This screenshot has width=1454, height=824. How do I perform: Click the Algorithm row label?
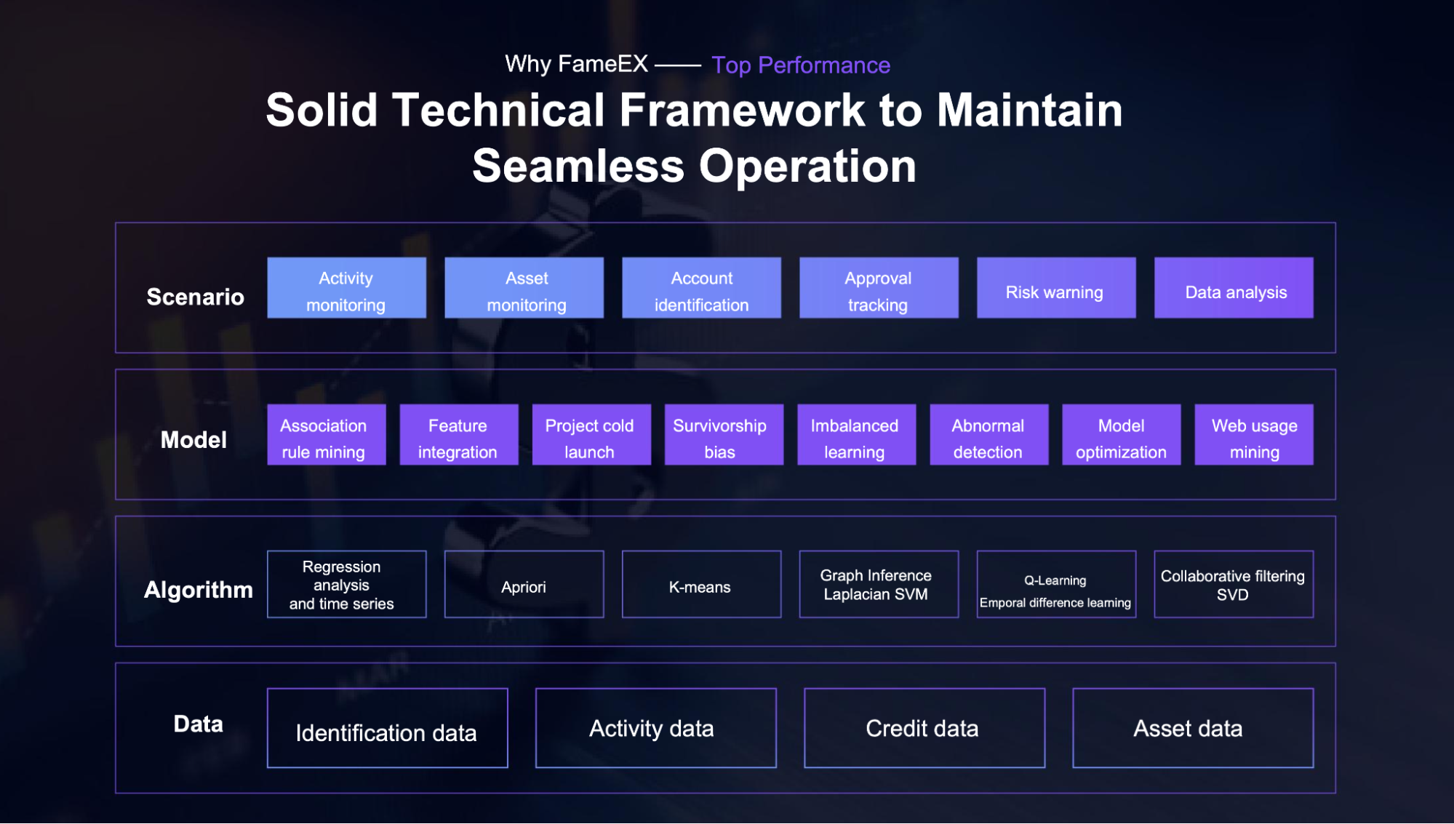point(198,590)
